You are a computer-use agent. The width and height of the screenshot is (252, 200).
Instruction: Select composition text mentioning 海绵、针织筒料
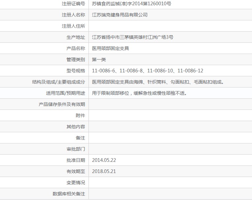(158, 82)
